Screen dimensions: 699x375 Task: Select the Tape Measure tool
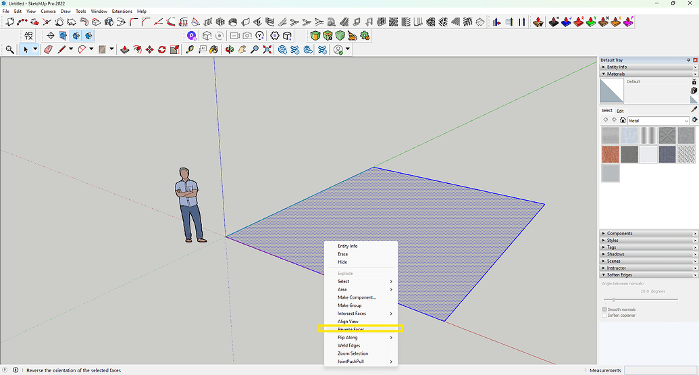pos(190,49)
